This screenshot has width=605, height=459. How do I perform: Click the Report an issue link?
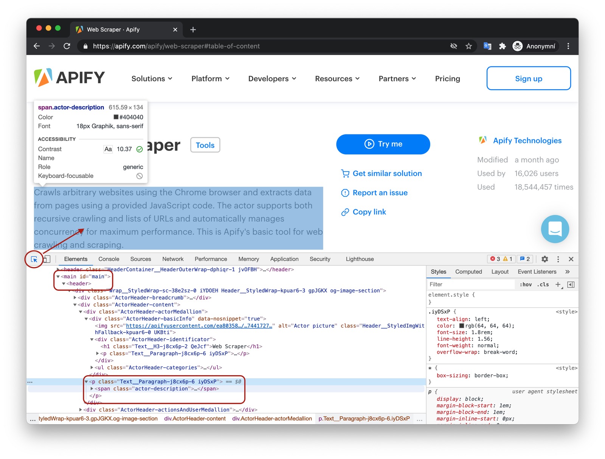point(380,193)
